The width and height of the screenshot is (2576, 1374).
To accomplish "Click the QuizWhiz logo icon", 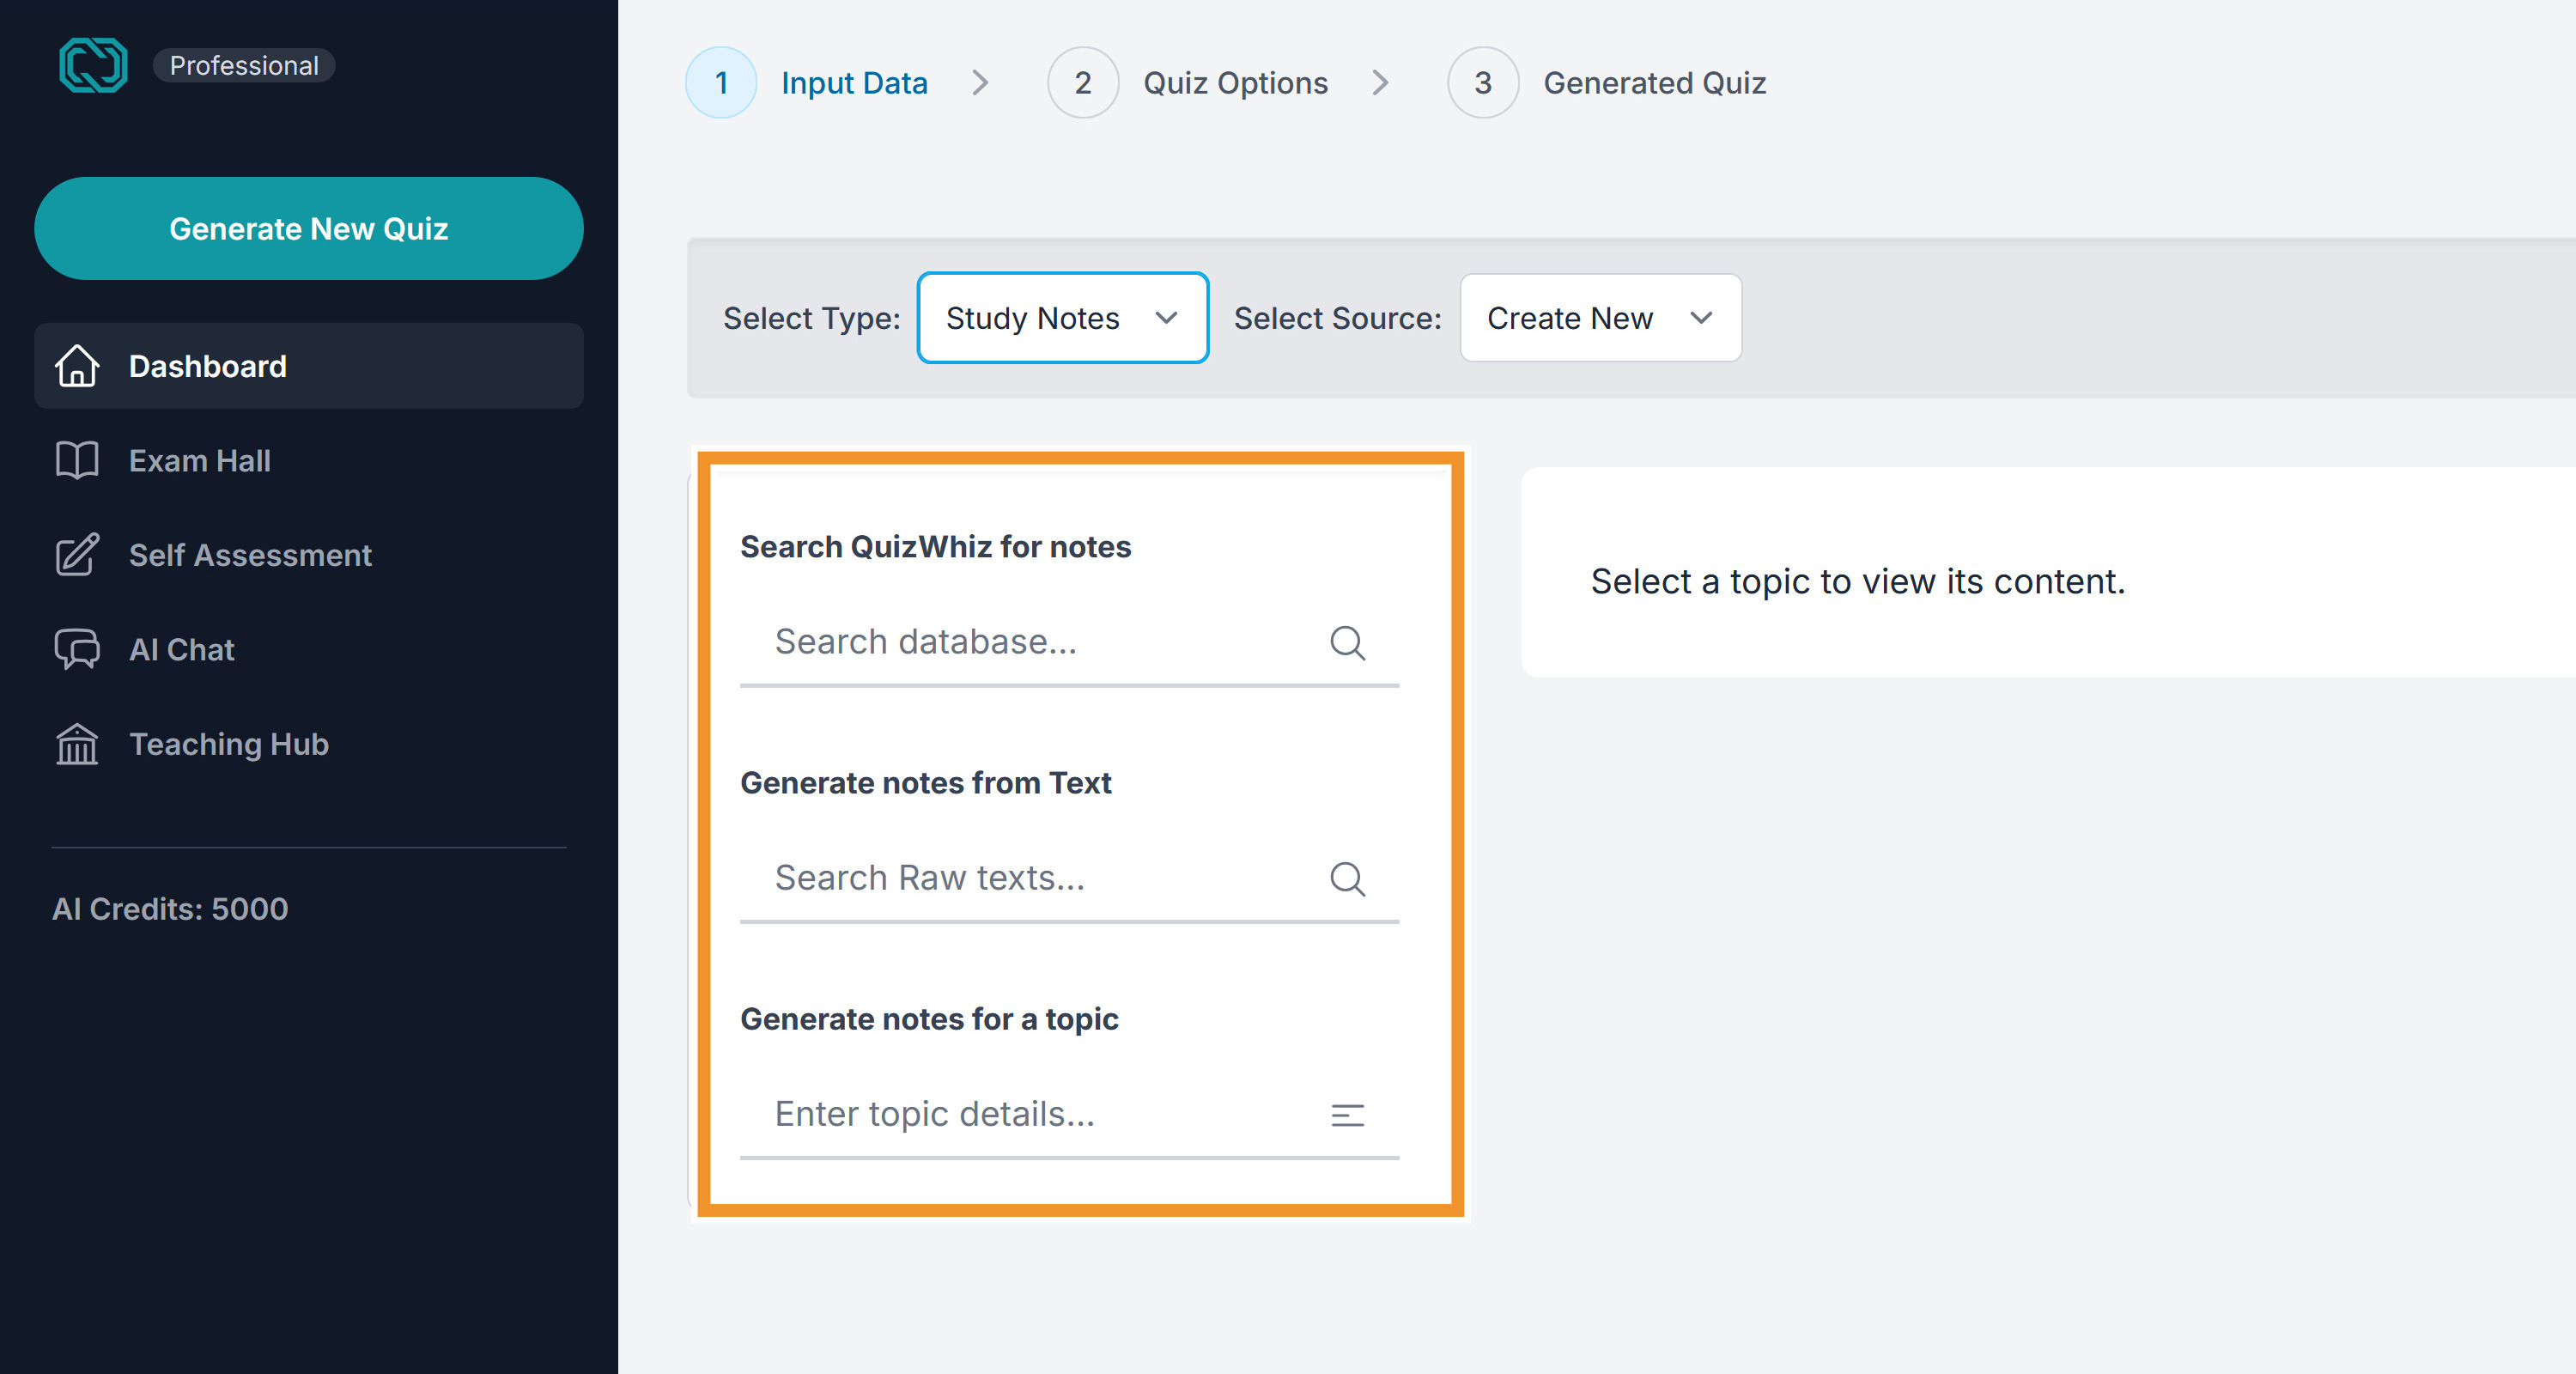I will [x=93, y=65].
